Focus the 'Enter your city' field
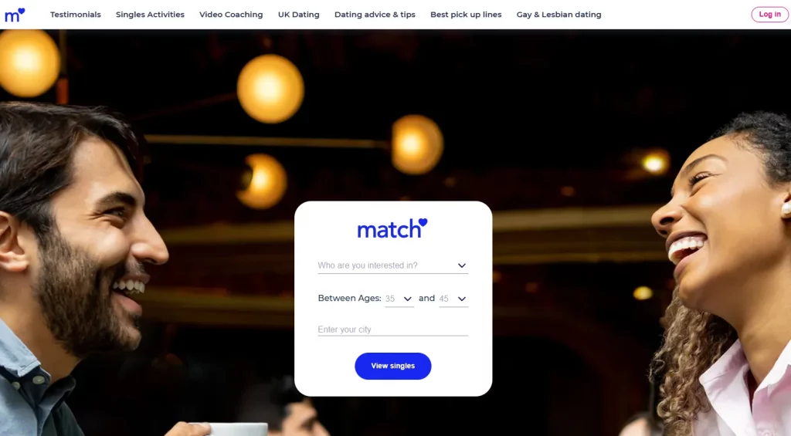Viewport: 791px width, 436px height. point(392,330)
